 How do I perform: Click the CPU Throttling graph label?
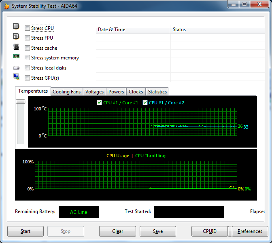click(151, 156)
